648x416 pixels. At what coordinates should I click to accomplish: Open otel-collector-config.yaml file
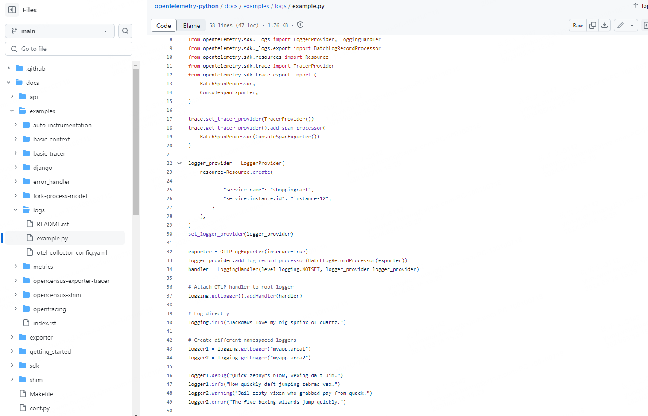pos(72,252)
